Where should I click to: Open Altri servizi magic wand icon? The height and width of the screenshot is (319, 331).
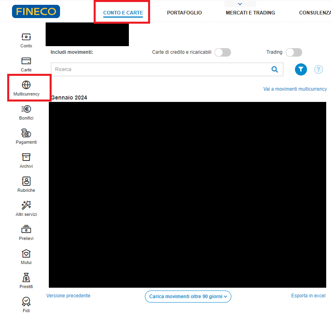[x=26, y=205]
